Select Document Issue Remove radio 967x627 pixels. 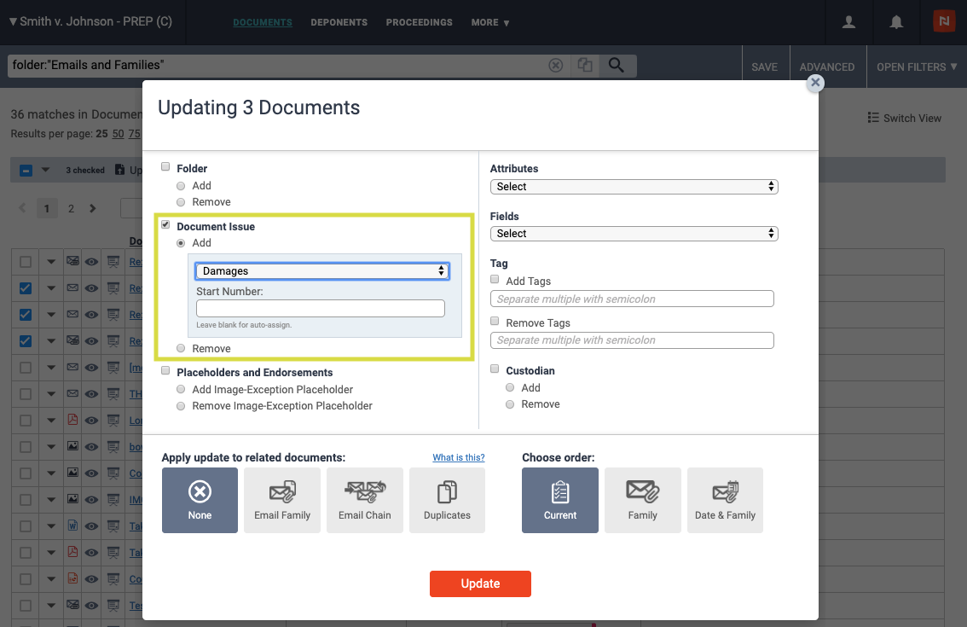[x=181, y=348]
